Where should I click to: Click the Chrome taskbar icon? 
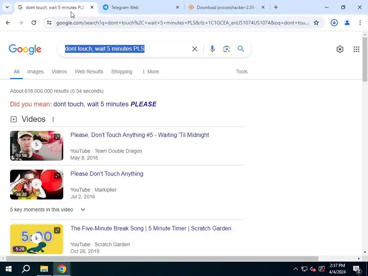click(62, 269)
